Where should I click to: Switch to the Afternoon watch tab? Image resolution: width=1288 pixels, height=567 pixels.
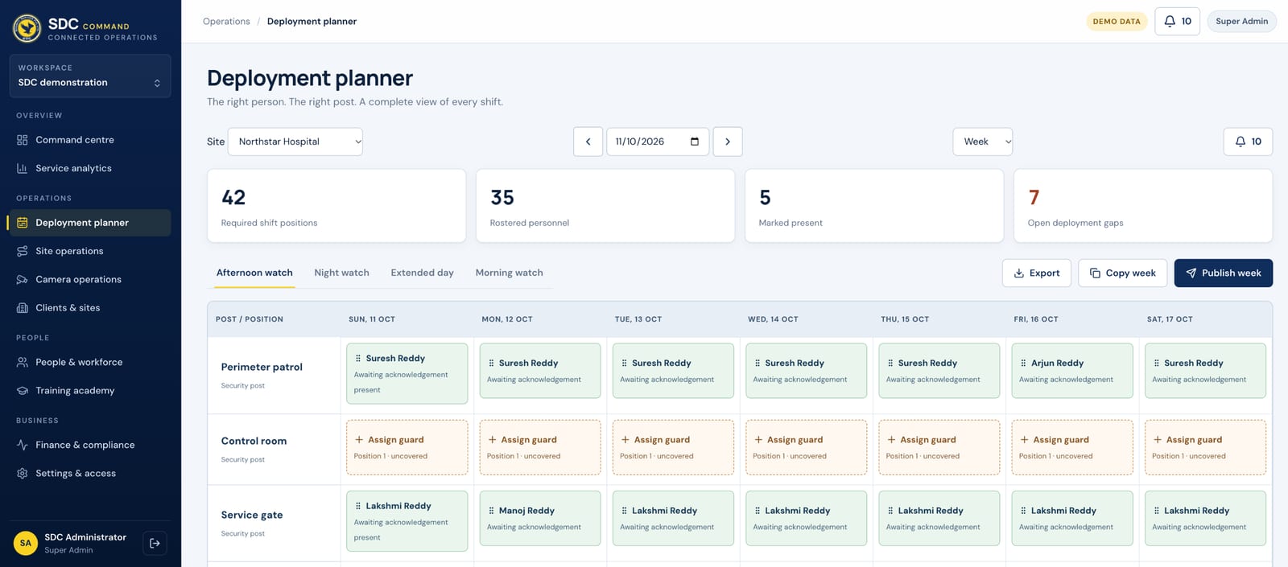254,273
